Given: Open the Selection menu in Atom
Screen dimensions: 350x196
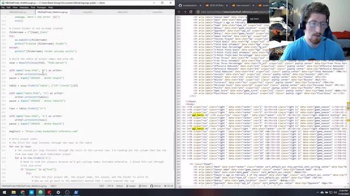Looking at the screenshot, I should [24, 7].
